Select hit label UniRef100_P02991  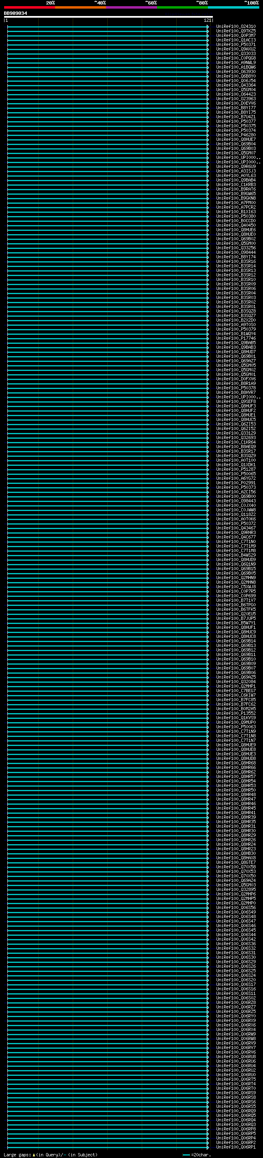tap(236, 483)
